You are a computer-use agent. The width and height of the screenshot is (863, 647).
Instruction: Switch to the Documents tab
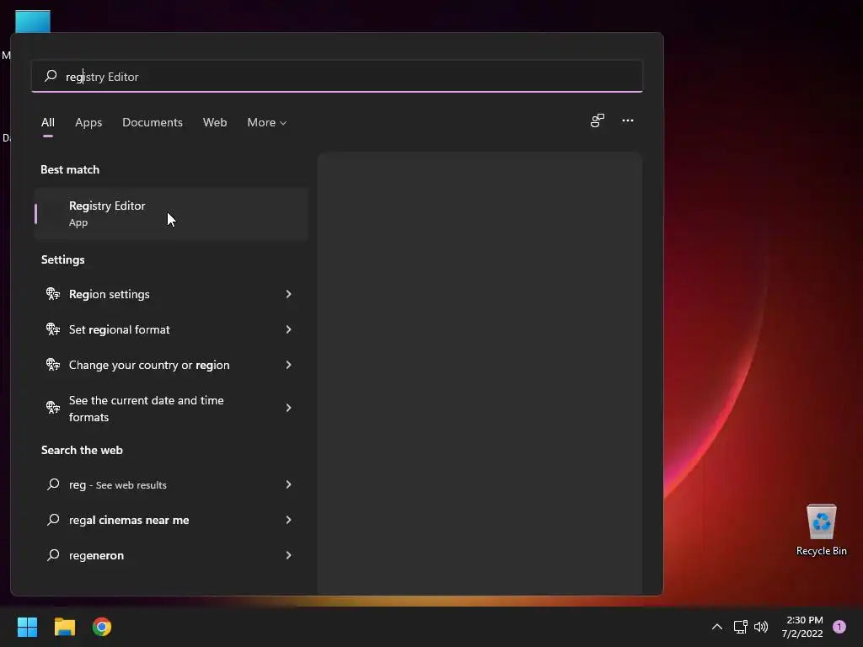coord(153,123)
